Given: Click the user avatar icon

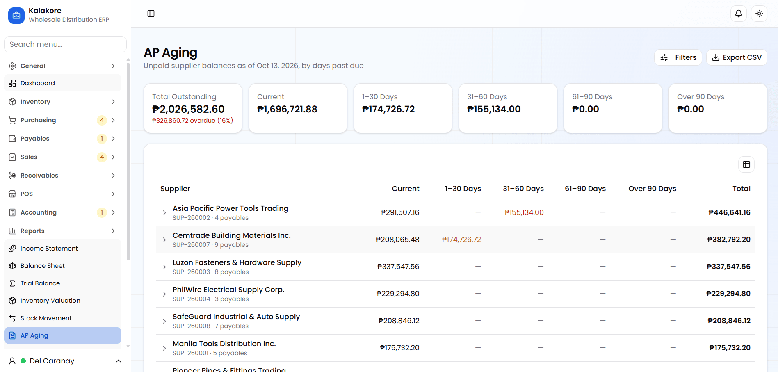Looking at the screenshot, I should [12, 361].
